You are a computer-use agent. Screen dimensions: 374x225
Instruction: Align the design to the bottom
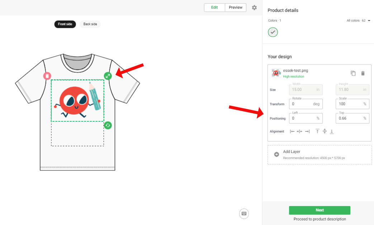coord(332,131)
